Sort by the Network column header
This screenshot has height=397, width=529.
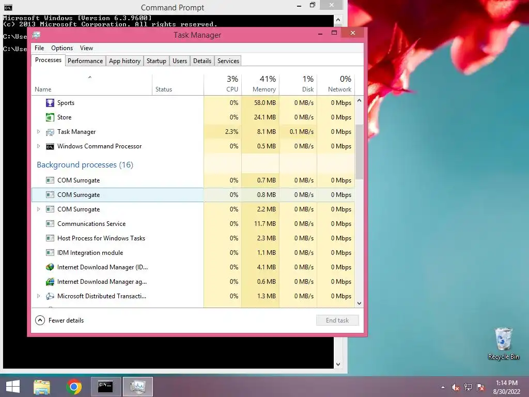(336, 84)
